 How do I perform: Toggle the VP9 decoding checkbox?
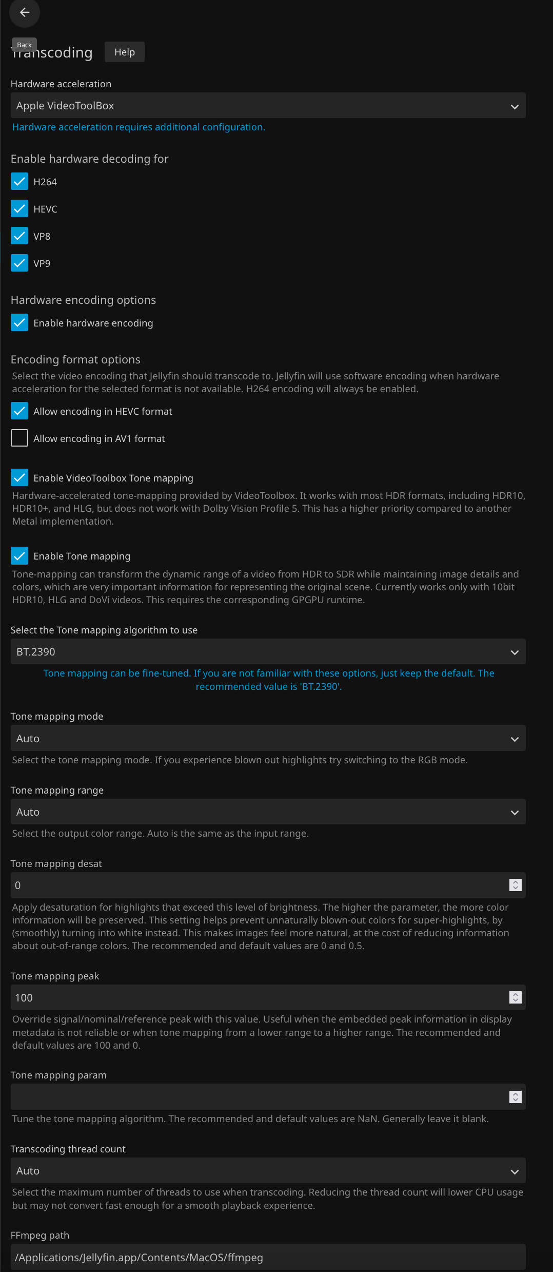pos(19,263)
